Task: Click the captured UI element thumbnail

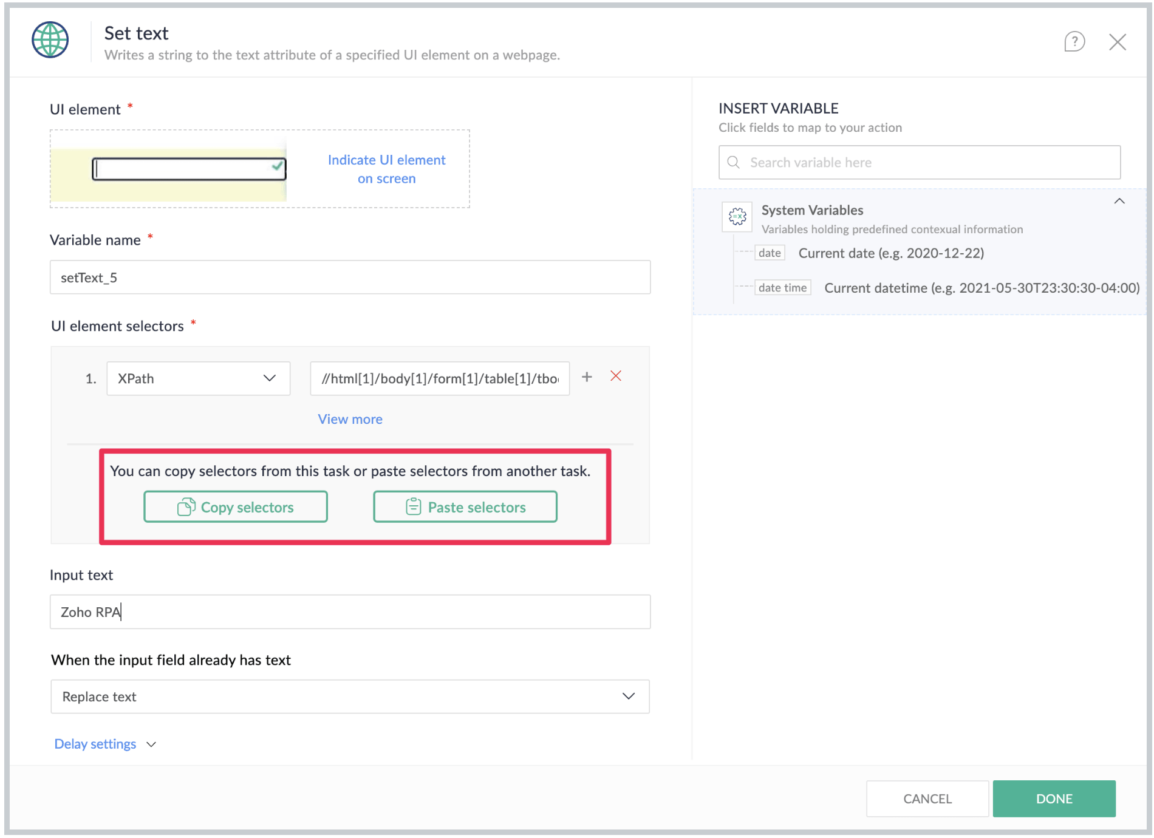Action: click(168, 175)
